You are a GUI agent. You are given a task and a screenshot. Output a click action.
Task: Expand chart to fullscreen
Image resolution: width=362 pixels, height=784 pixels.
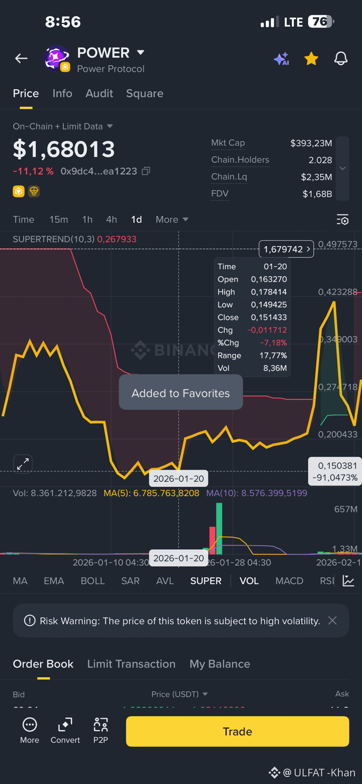coord(23,464)
